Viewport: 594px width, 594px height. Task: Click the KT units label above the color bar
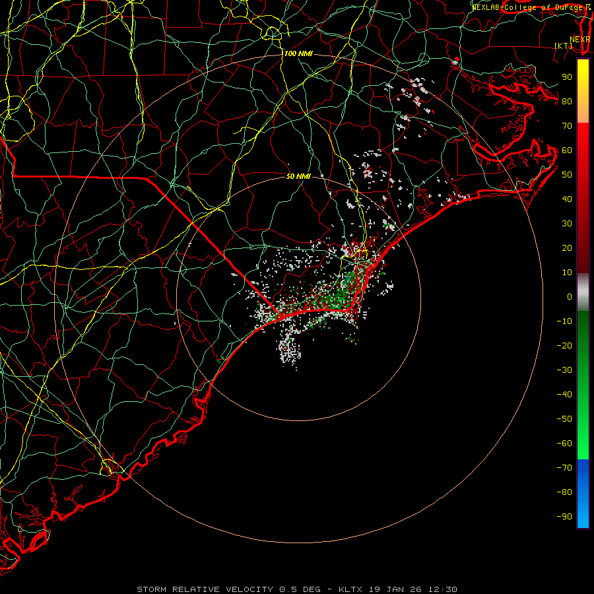coord(564,46)
